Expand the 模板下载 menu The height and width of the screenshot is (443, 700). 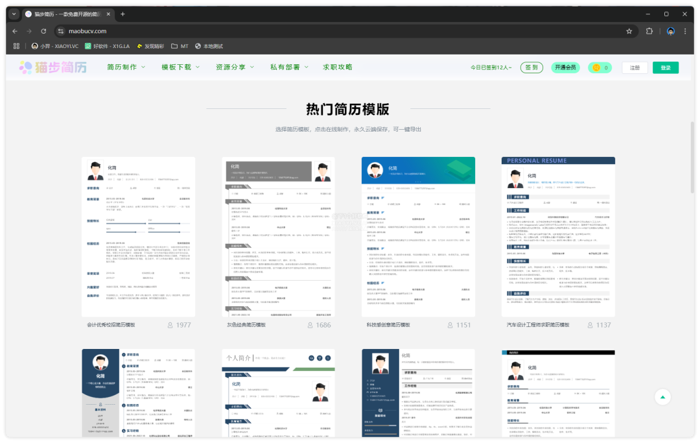(x=180, y=67)
